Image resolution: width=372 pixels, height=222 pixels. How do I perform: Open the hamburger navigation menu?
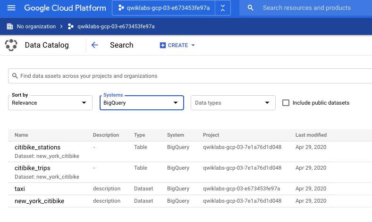[11, 8]
